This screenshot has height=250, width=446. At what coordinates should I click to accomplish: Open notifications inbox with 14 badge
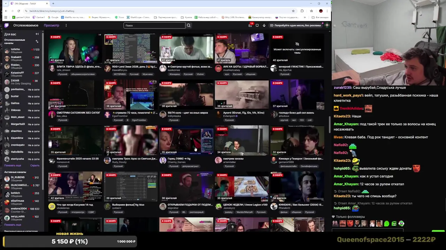(250, 25)
